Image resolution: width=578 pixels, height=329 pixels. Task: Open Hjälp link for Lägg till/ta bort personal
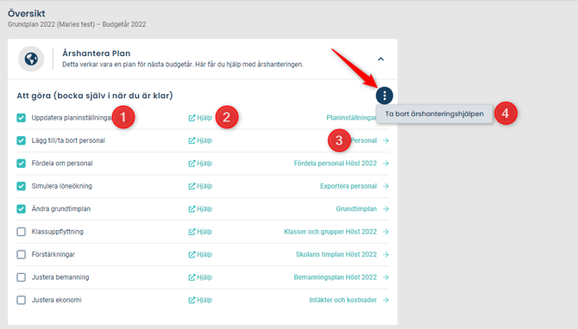(200, 140)
